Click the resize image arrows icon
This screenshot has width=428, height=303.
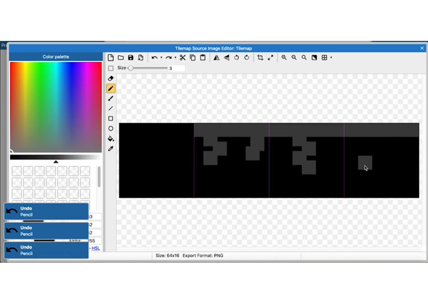coord(270,58)
